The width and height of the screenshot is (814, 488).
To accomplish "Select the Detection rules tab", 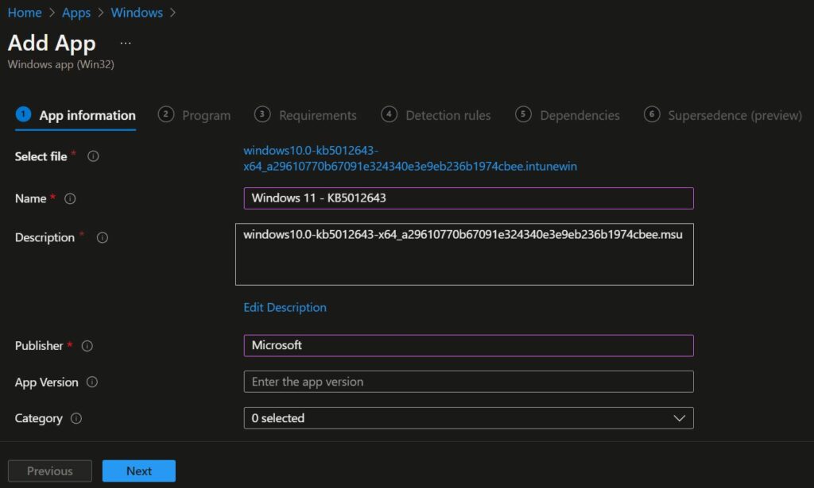I will (x=436, y=115).
